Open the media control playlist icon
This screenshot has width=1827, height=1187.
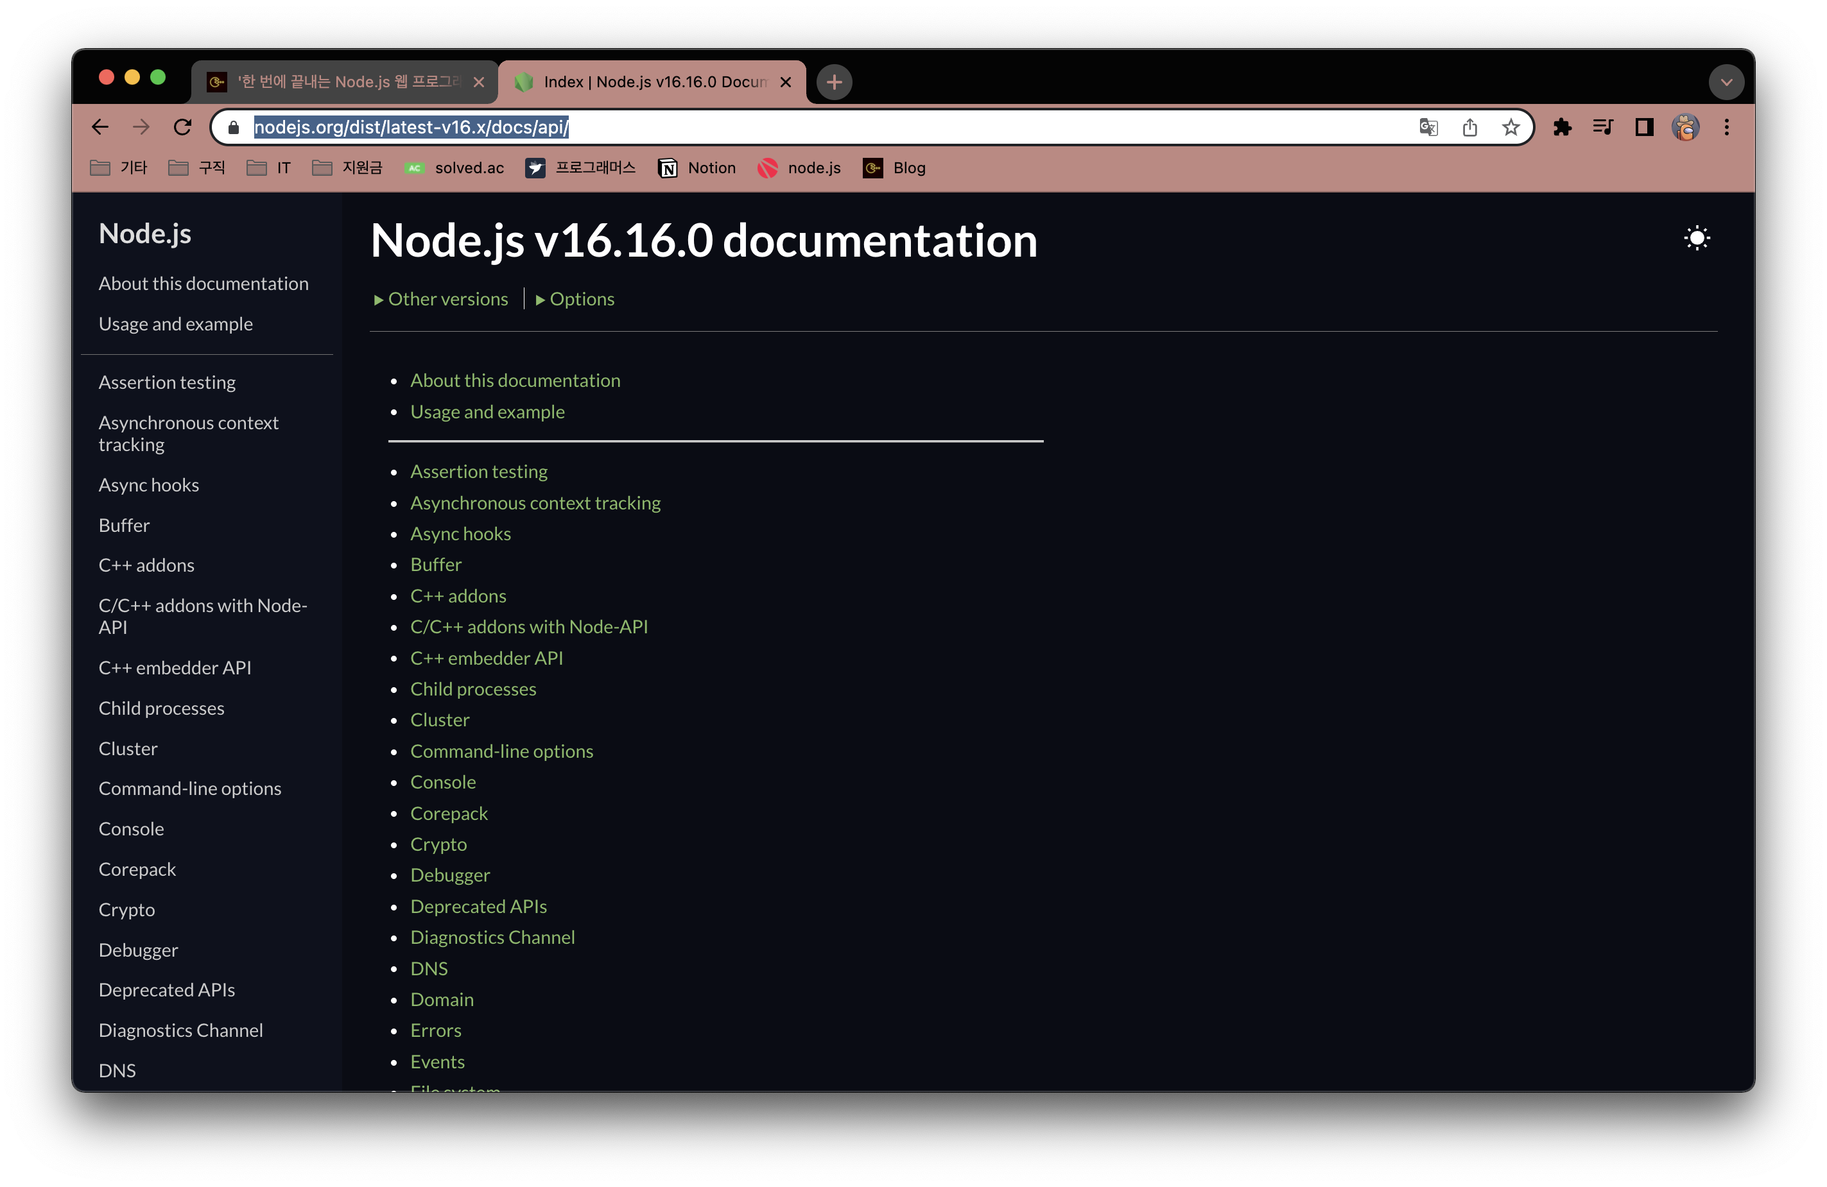point(1603,128)
